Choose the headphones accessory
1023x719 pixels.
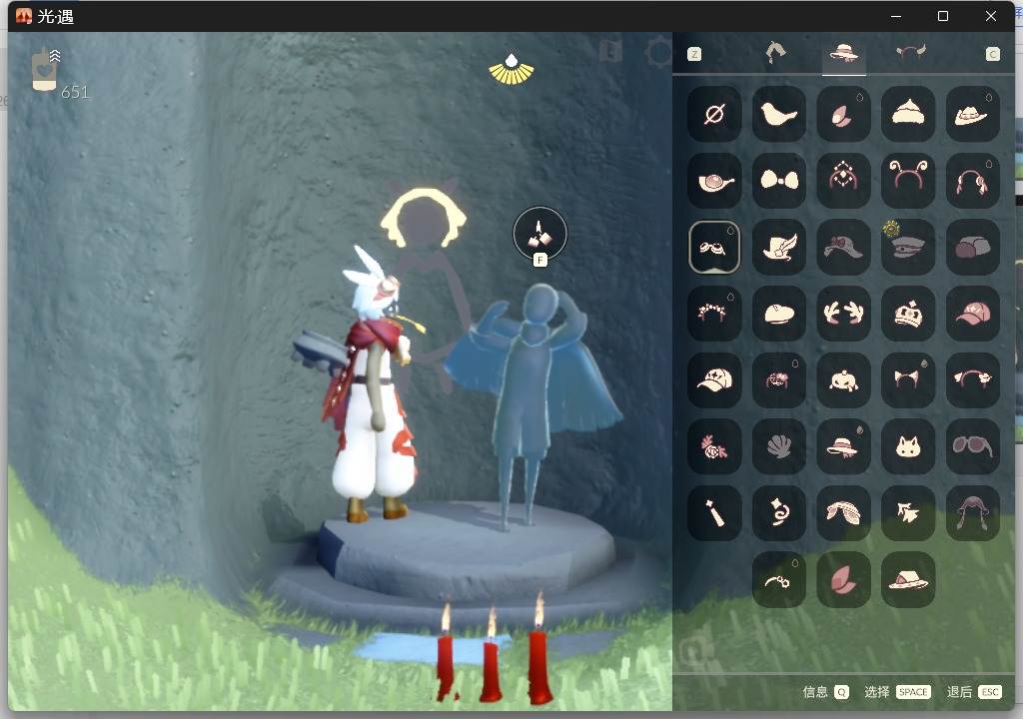tap(973, 181)
